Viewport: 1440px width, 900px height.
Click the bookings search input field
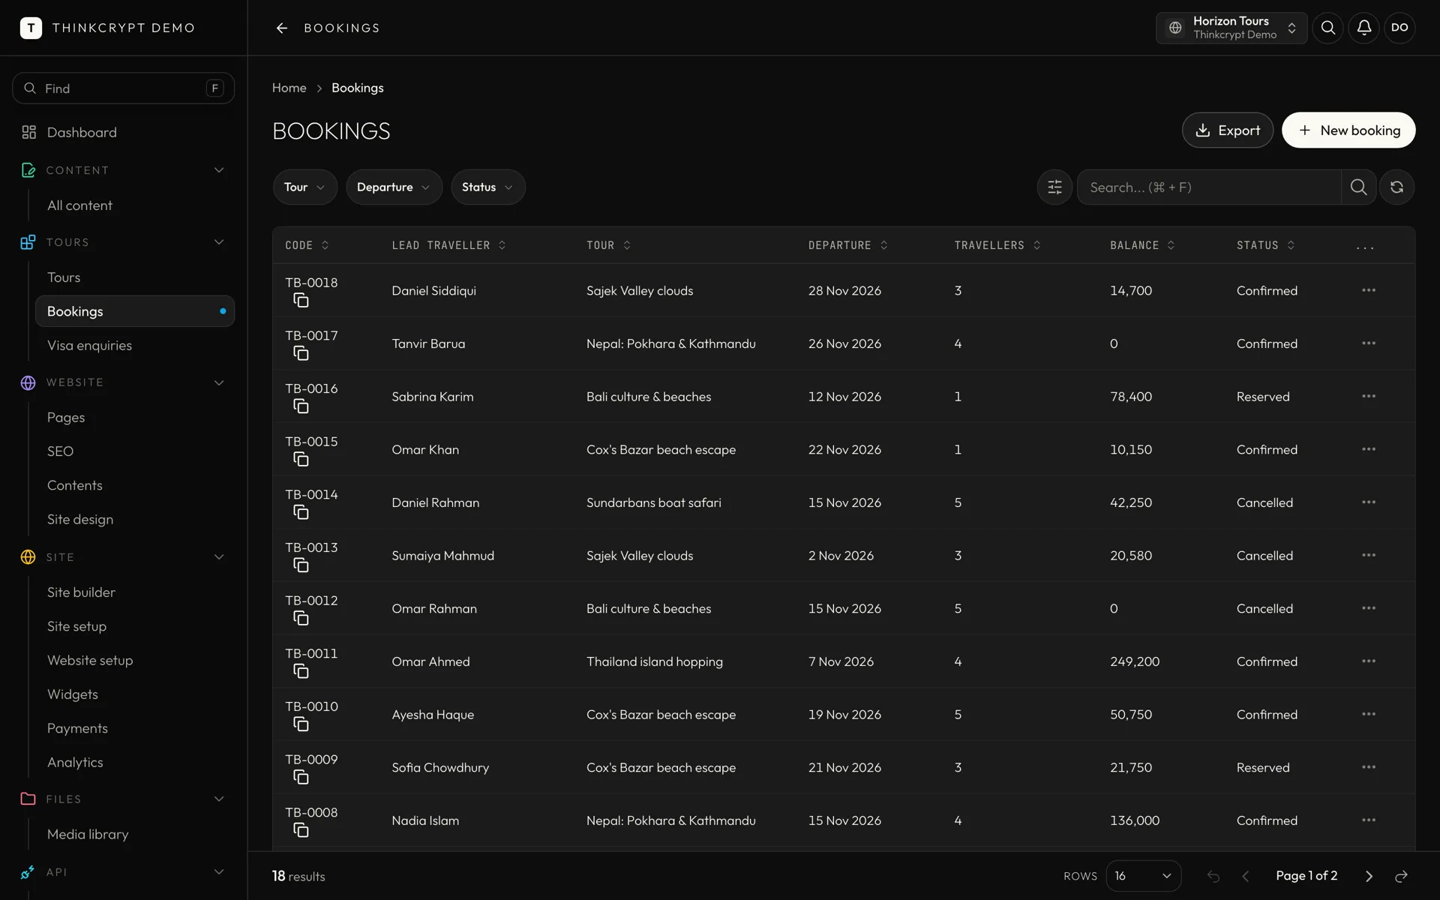(x=1209, y=187)
